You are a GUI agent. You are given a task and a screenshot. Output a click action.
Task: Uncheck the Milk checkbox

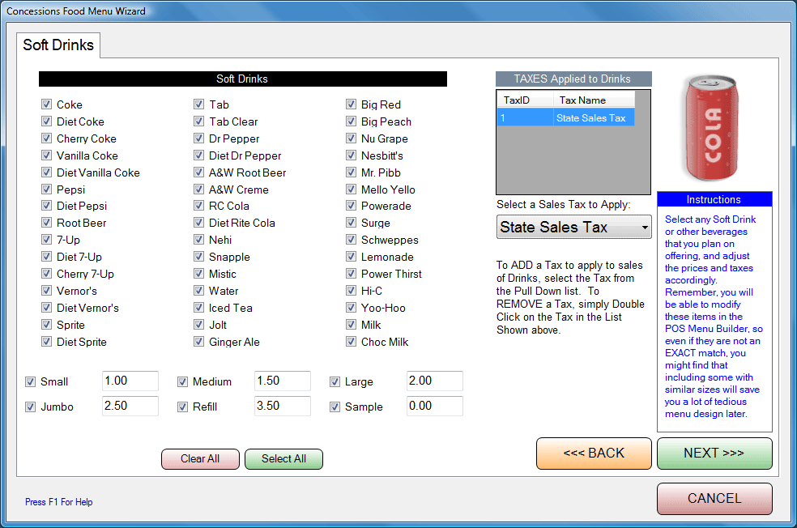coord(351,324)
